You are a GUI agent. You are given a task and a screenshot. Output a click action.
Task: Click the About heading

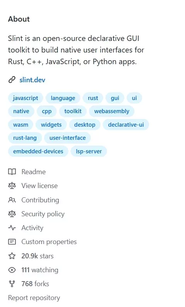(19, 19)
